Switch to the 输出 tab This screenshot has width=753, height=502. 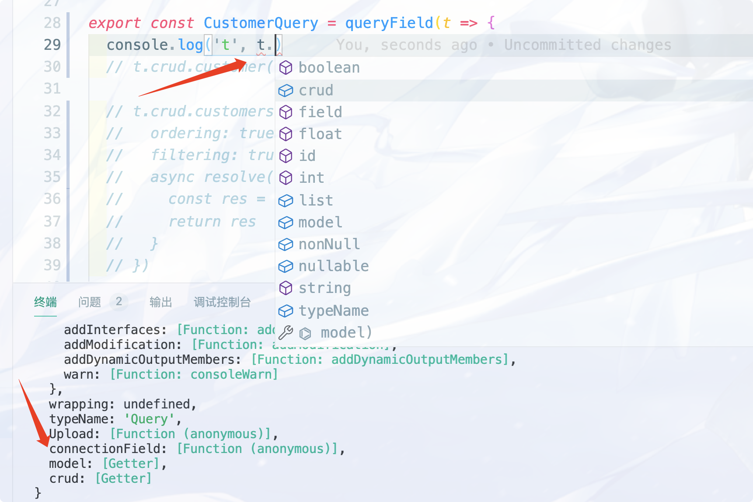point(160,302)
